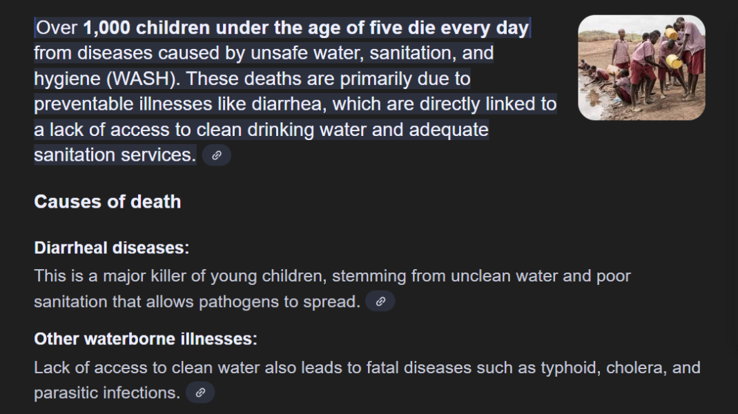Click 'preventable illnesses like diarrhea' text
The width and height of the screenshot is (738, 414).
coord(179,104)
